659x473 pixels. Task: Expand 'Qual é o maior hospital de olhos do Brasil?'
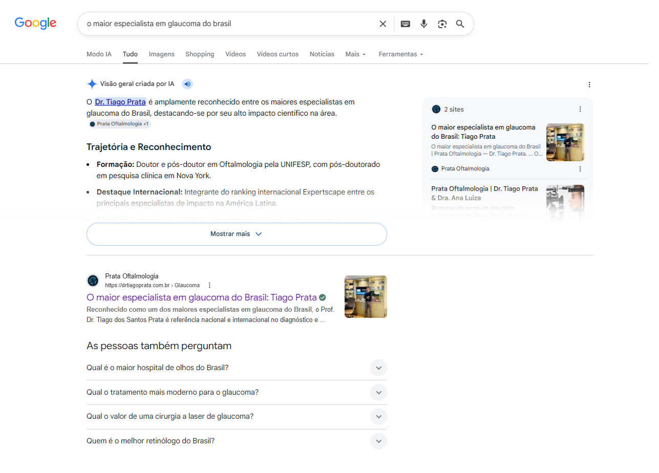coord(237,368)
